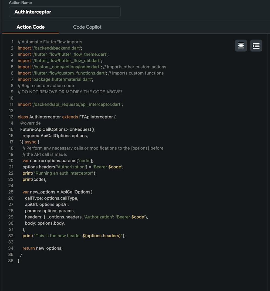Select the DO NOT REMOVE comment line
Image resolution: width=270 pixels, height=291 pixels.
(x=69, y=92)
